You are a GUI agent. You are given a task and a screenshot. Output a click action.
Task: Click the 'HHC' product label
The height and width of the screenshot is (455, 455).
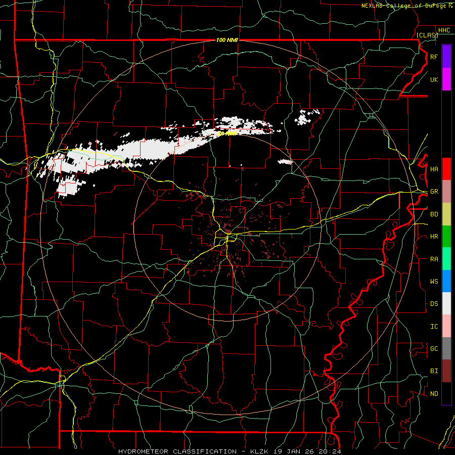point(444,30)
